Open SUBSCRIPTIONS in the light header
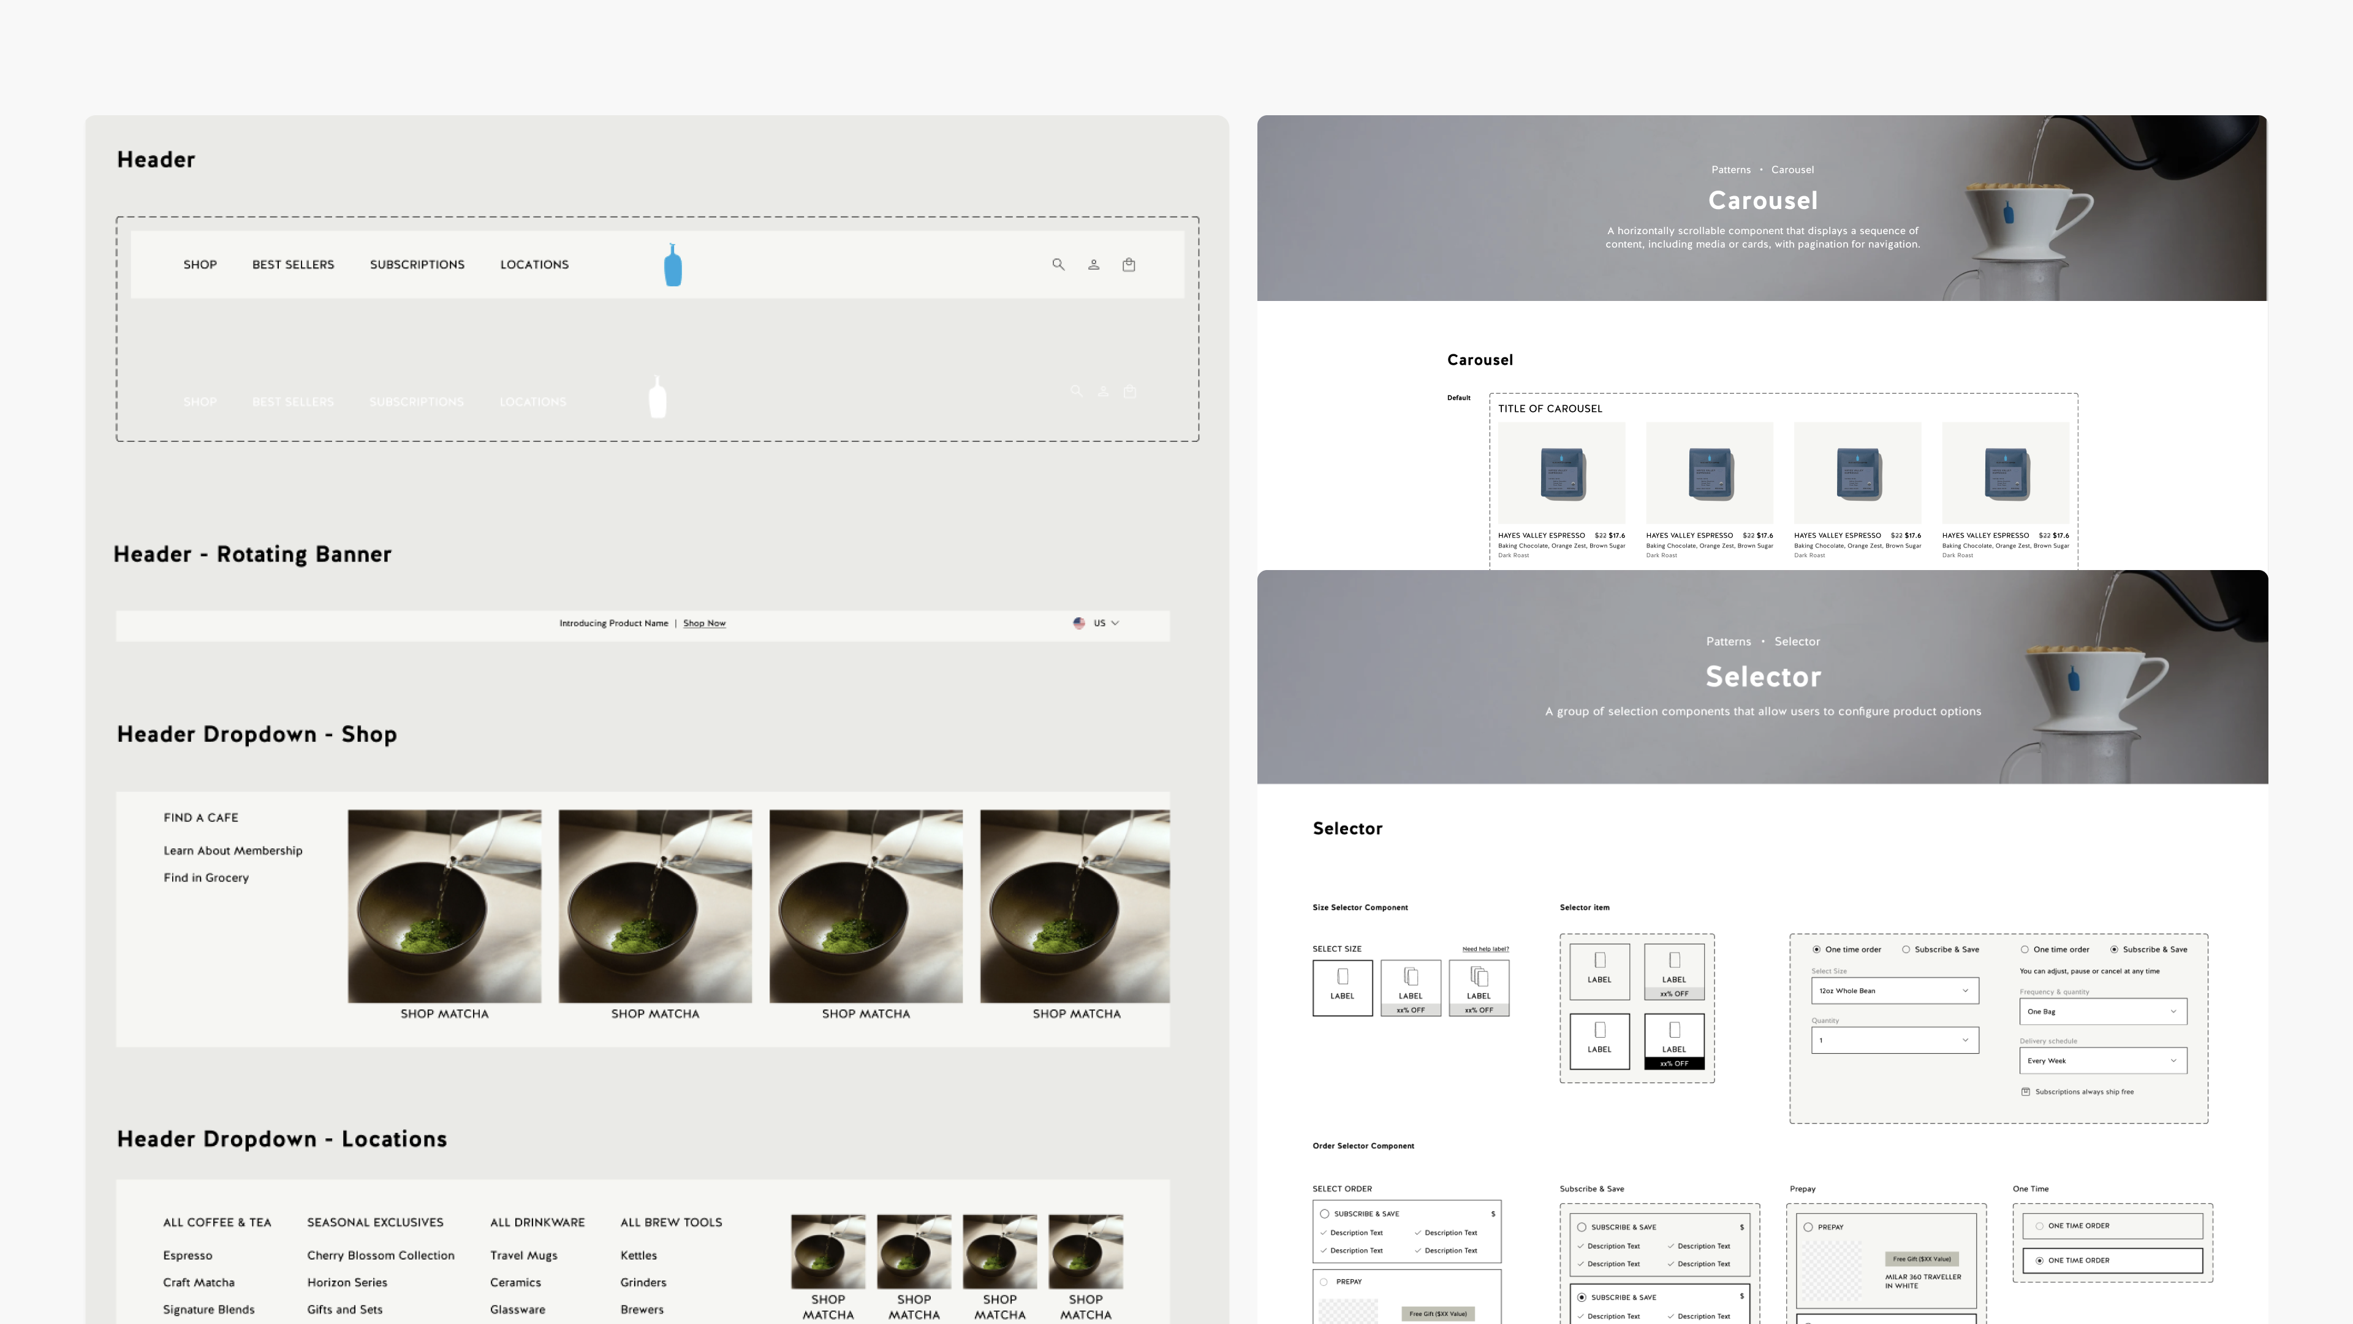Image resolution: width=2353 pixels, height=1324 pixels. [x=417, y=265]
